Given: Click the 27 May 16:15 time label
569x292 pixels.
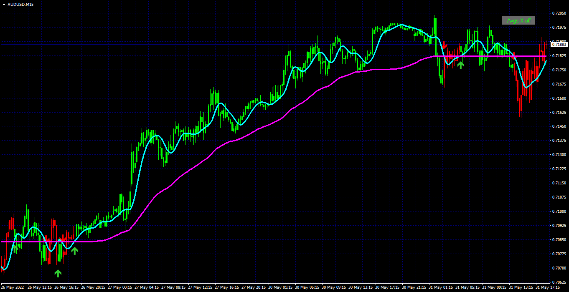Looking at the screenshot, I should pos(226,288).
